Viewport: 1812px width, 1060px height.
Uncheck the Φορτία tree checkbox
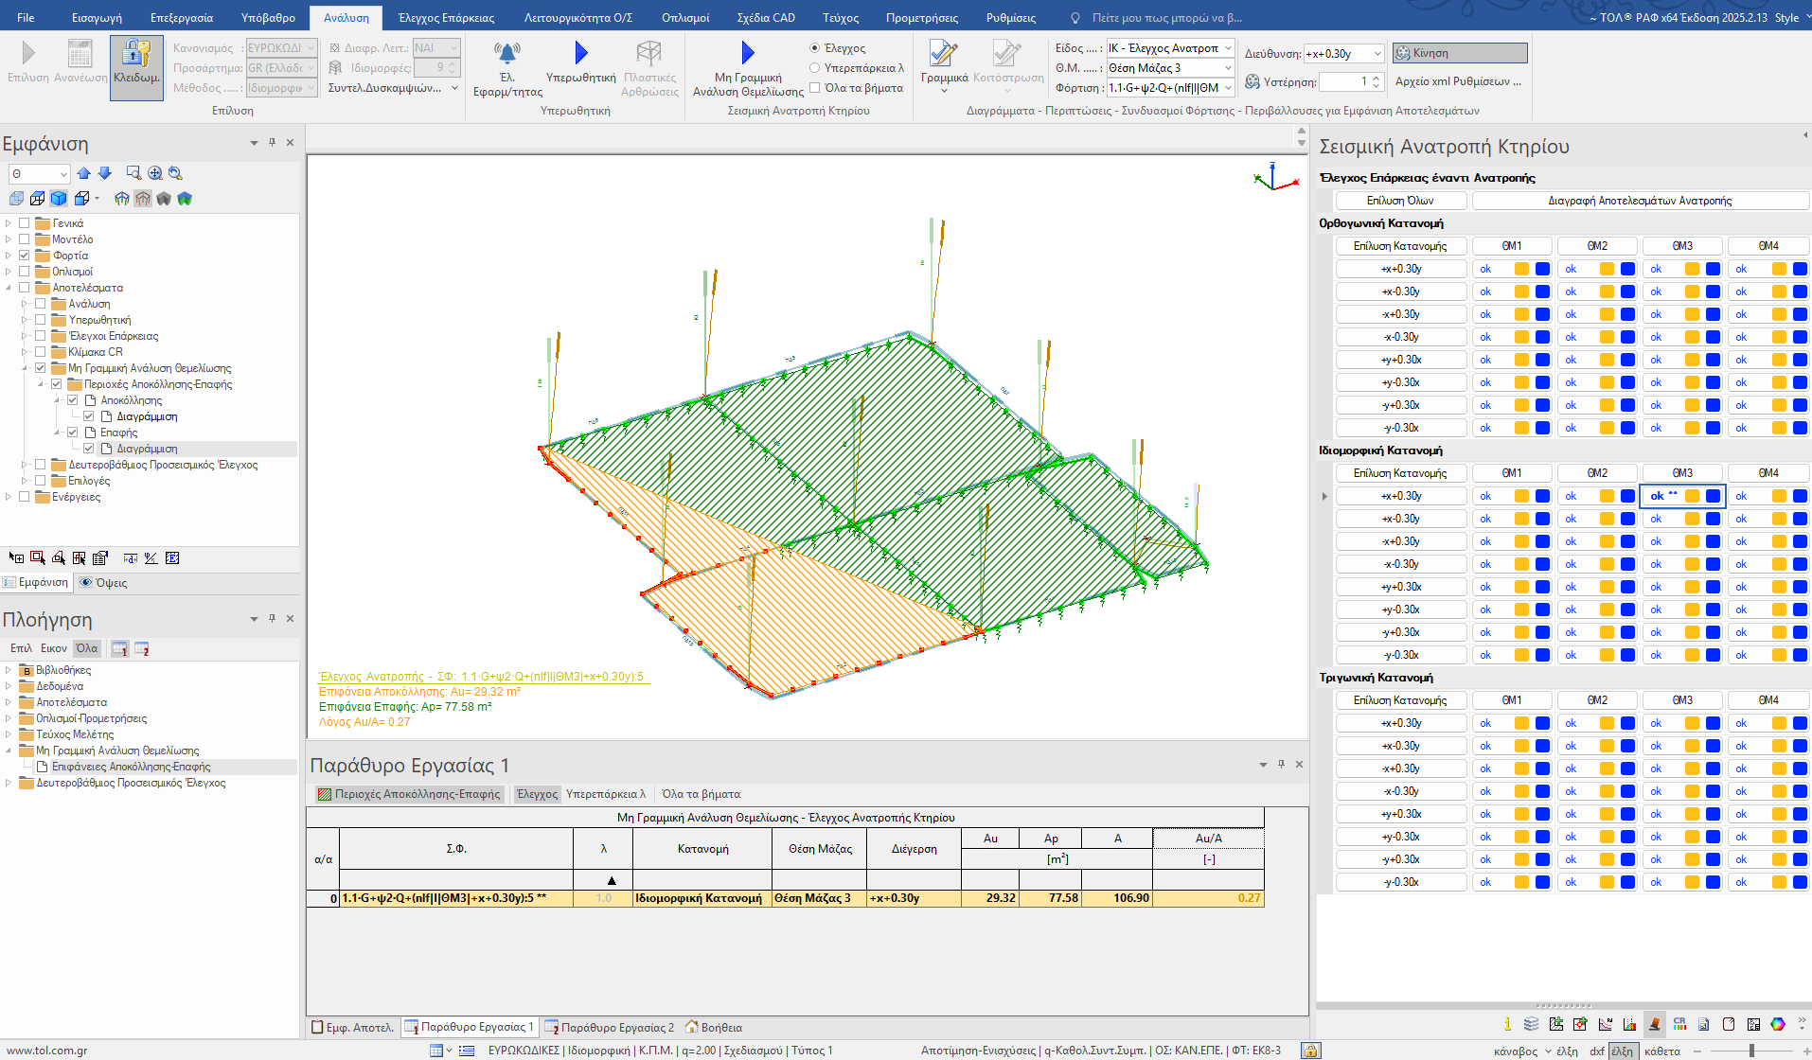pos(25,256)
